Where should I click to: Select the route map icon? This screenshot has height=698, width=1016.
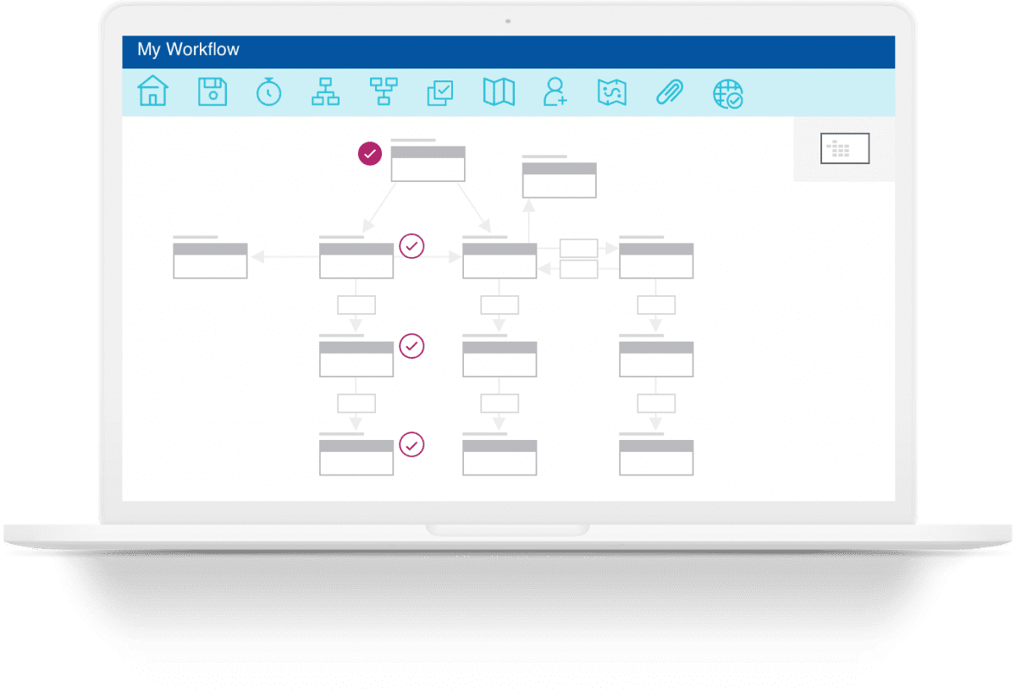point(611,93)
